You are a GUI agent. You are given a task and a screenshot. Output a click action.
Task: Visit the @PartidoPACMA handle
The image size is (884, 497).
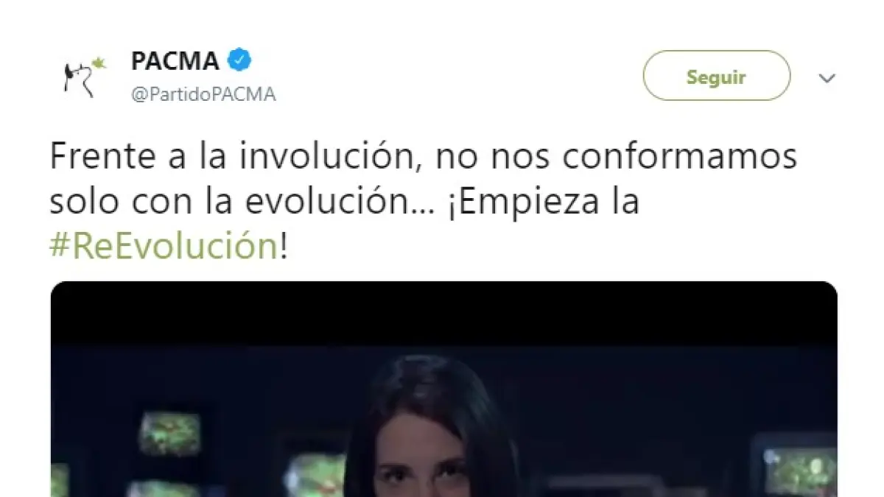[203, 94]
